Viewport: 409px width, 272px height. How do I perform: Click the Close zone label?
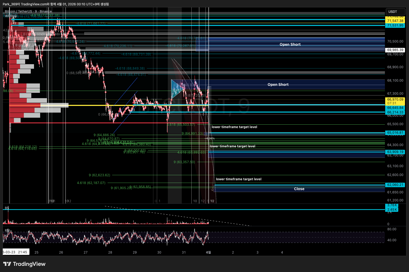coord(299,189)
